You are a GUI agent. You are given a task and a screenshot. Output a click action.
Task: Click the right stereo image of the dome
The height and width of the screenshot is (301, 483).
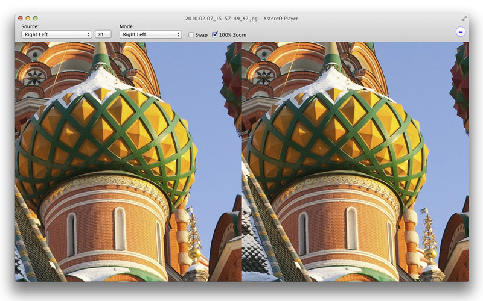[355, 161]
